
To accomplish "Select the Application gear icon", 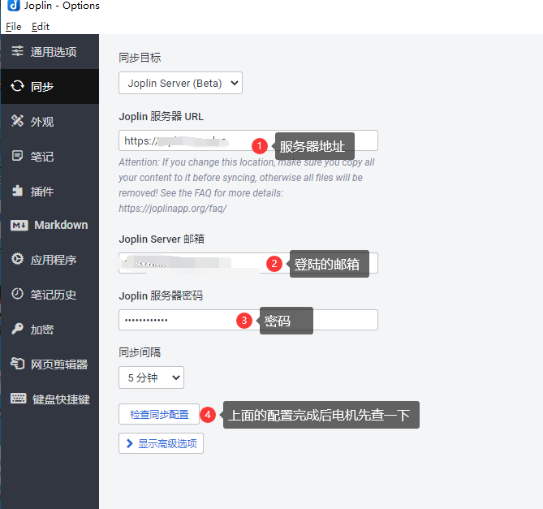I will tap(17, 260).
